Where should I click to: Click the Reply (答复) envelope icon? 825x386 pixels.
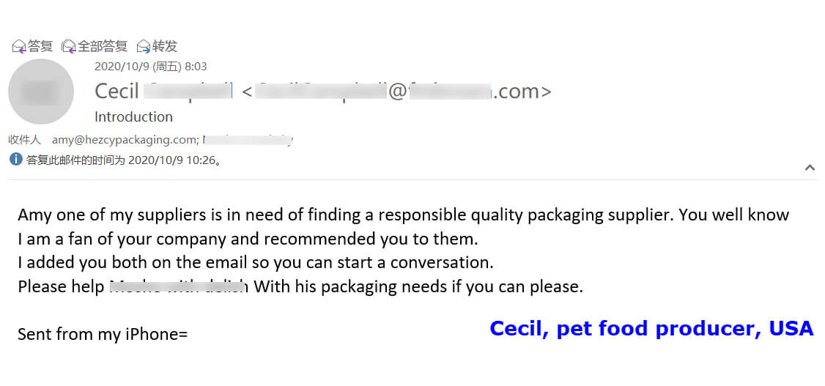click(x=20, y=47)
